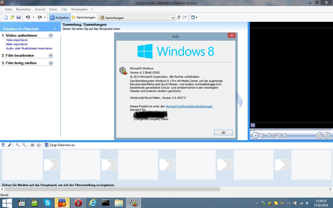333x208 pixels.
Task: Open Internet Explorer from the taskbar
Action: coord(93,203)
